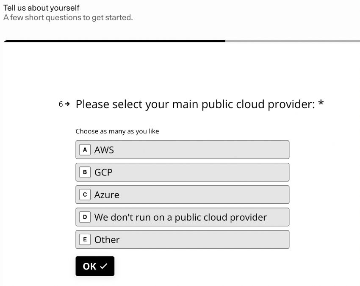
Task: Choose Azure as cloud provider
Action: (182, 194)
